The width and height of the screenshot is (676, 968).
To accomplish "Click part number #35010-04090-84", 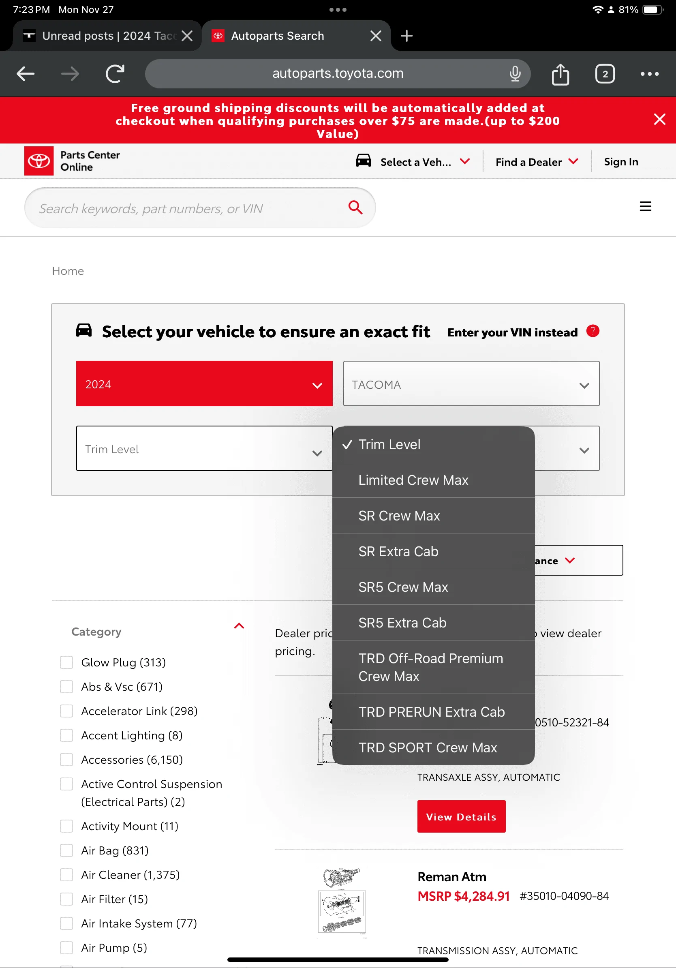I will click(x=564, y=896).
